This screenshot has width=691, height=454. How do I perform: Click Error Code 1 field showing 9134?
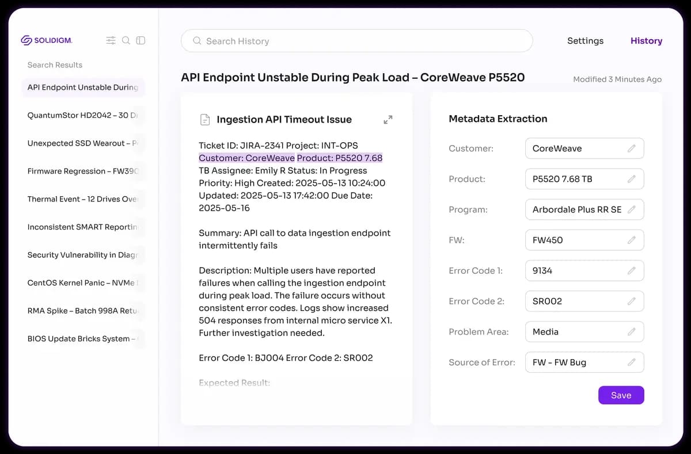tap(584, 270)
